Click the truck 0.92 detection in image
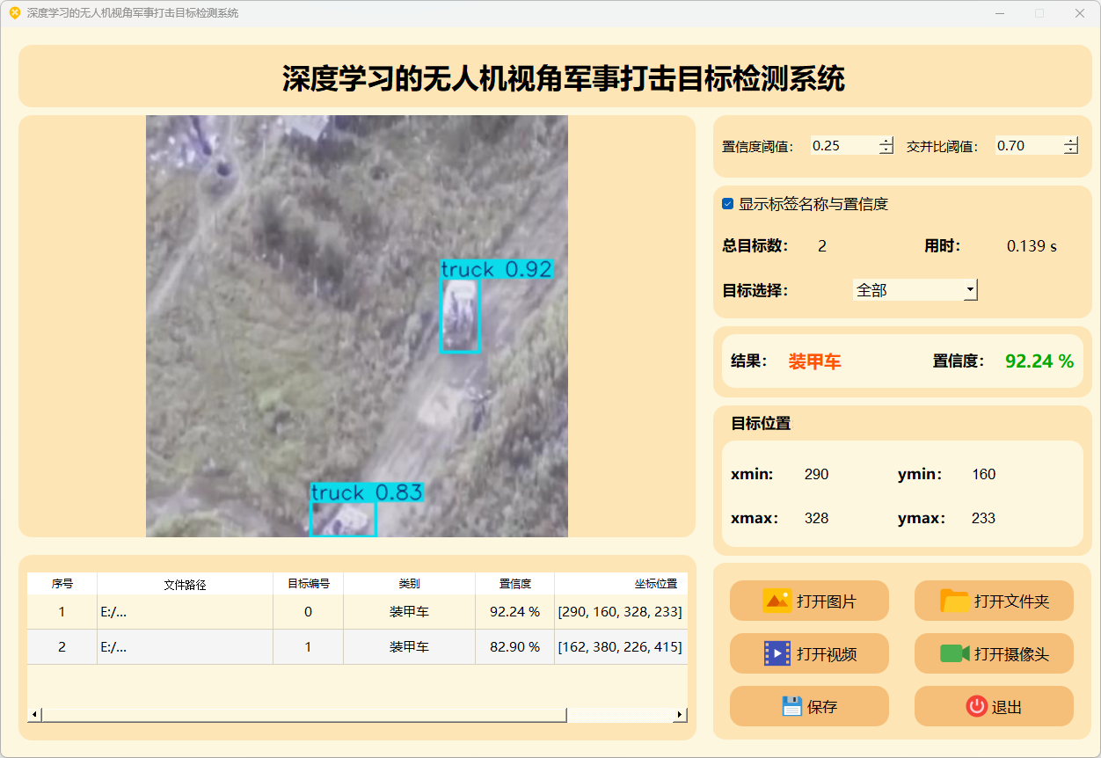Viewport: 1101px width, 758px height. coord(460,315)
